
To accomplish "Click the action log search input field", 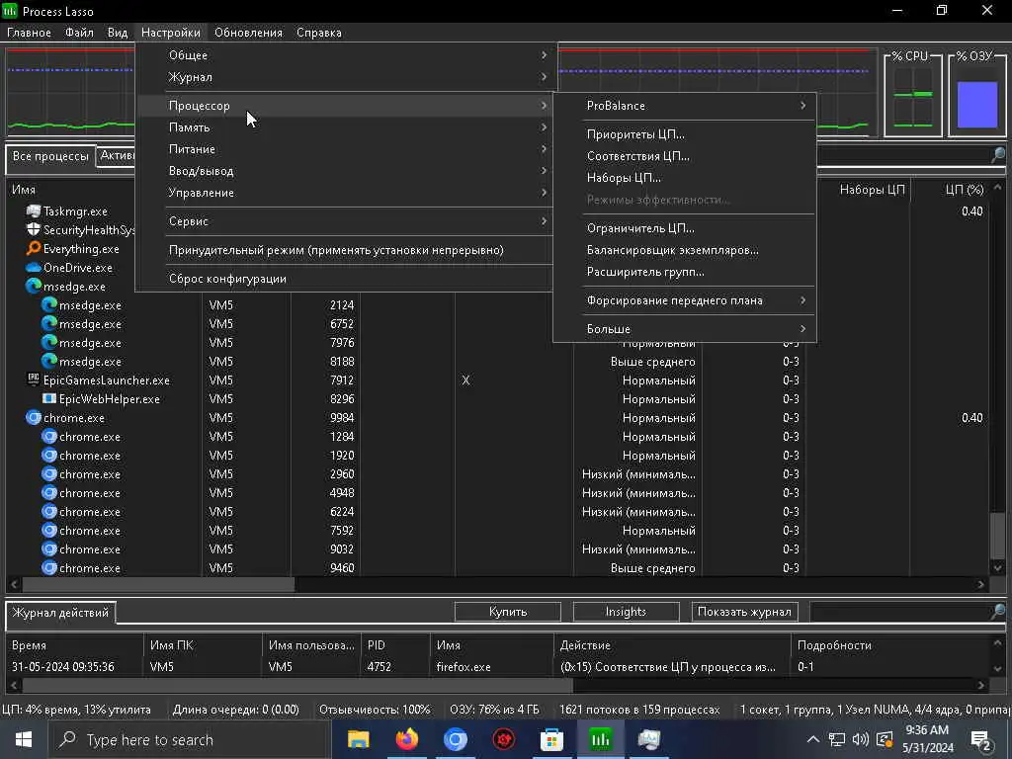I will coord(899,611).
